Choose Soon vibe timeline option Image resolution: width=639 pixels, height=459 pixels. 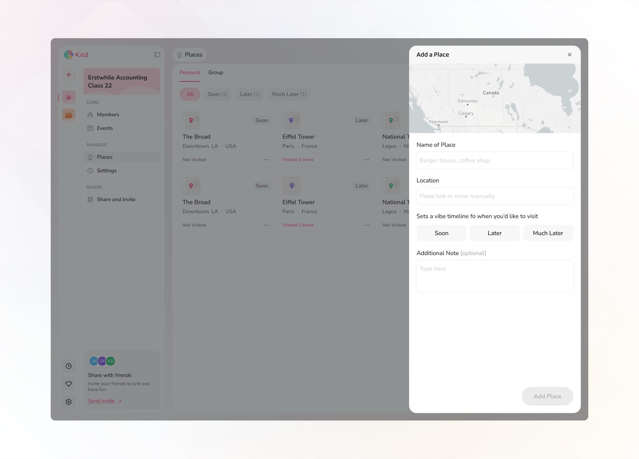(x=441, y=233)
